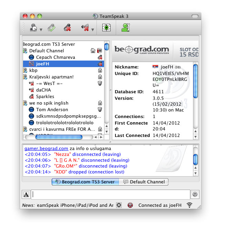Viewport: 226px width, 234px height.
Task: Click the chat log scrollbar thumb
Action: pos(196,160)
